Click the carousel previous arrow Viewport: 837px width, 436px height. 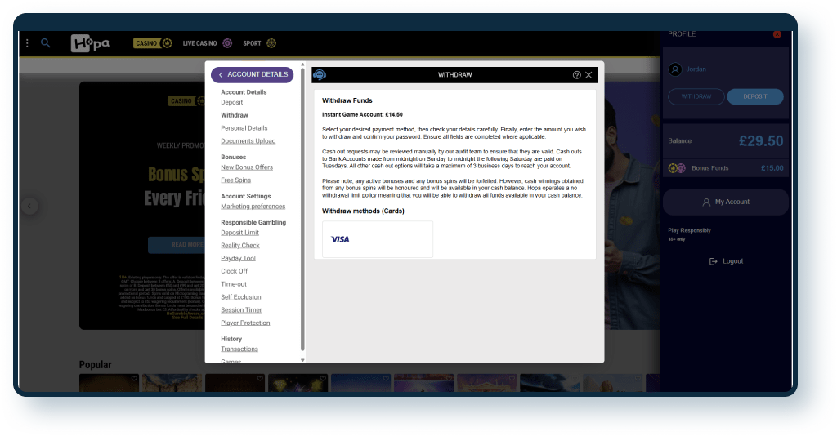tap(29, 206)
